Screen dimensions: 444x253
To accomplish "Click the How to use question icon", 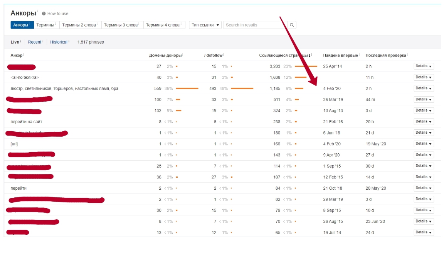I will coord(44,14).
